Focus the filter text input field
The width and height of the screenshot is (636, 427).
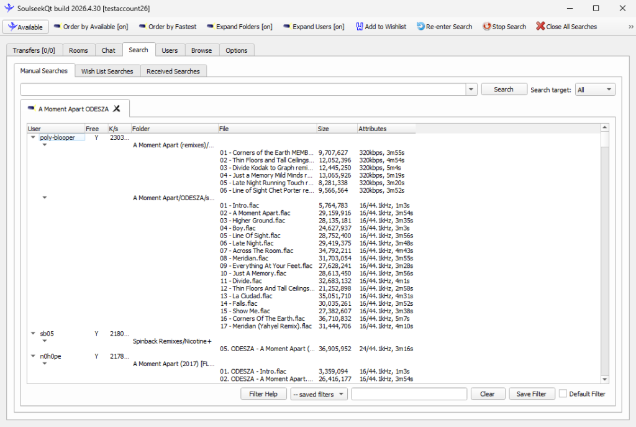click(x=409, y=394)
